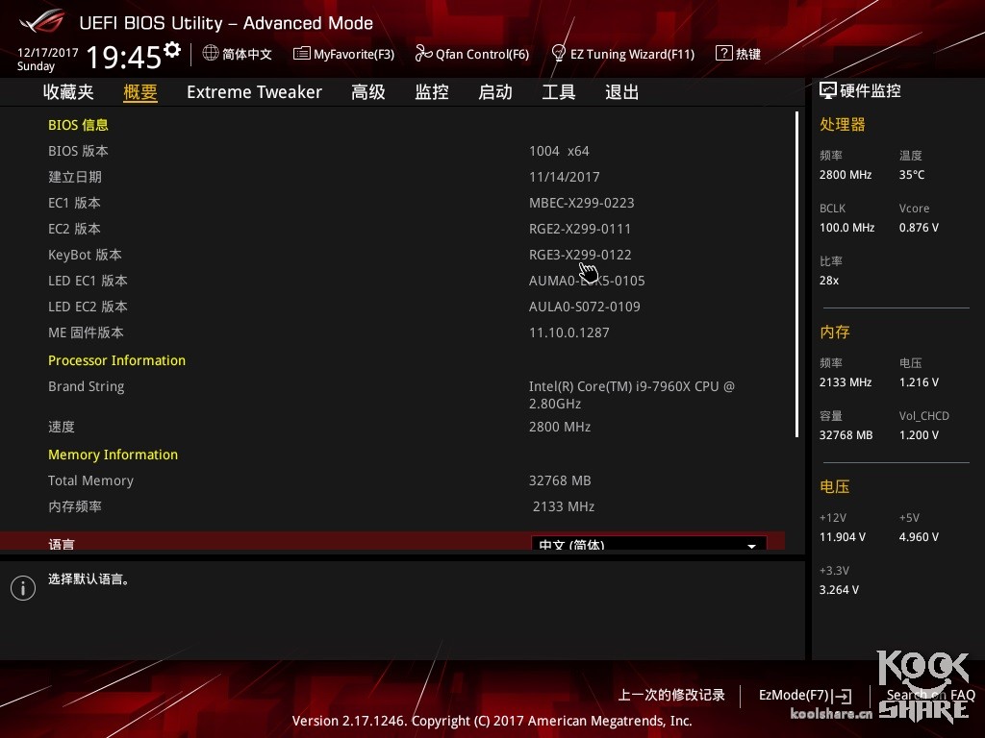Click the Memory Information heading
The width and height of the screenshot is (985, 738).
click(x=114, y=455)
